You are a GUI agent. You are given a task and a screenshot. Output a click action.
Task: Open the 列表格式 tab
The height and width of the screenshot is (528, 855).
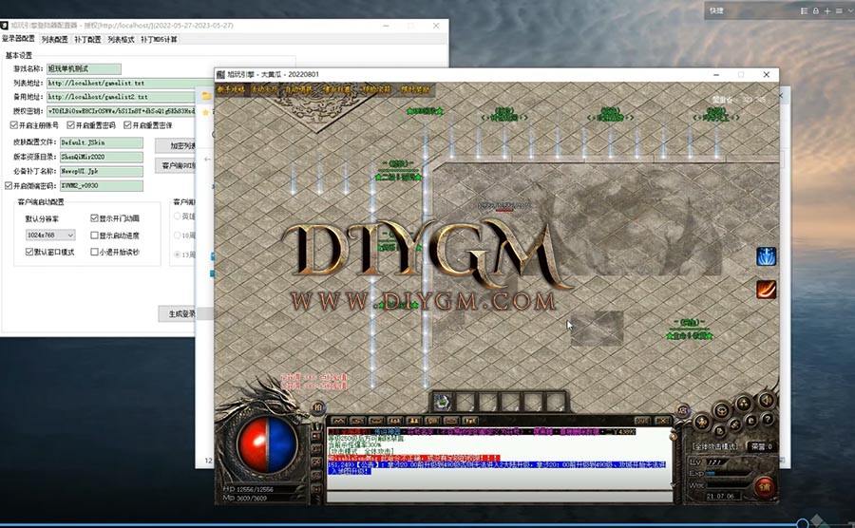point(121,39)
